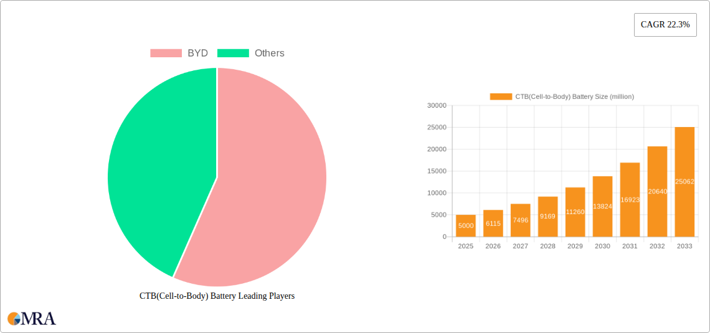The width and height of the screenshot is (710, 333).
Task: Click y-axis value 0
Action: pyautogui.click(x=445, y=237)
